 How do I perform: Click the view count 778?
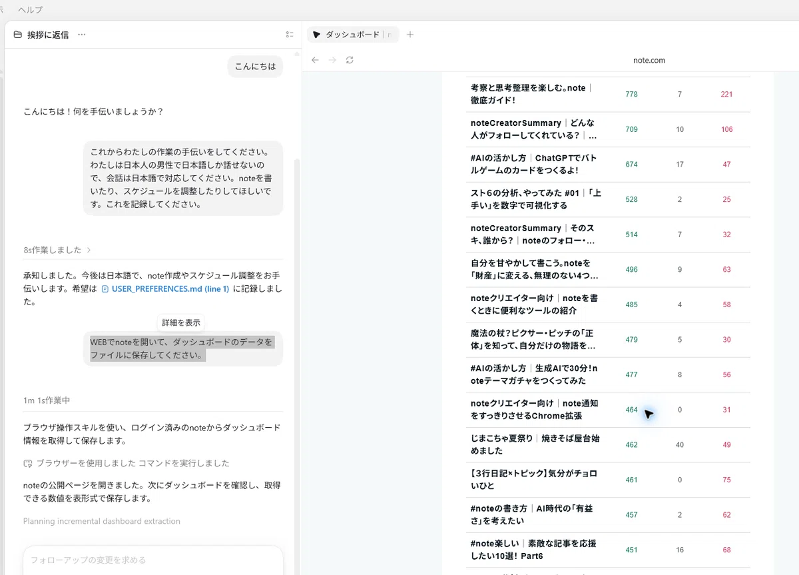(x=631, y=94)
